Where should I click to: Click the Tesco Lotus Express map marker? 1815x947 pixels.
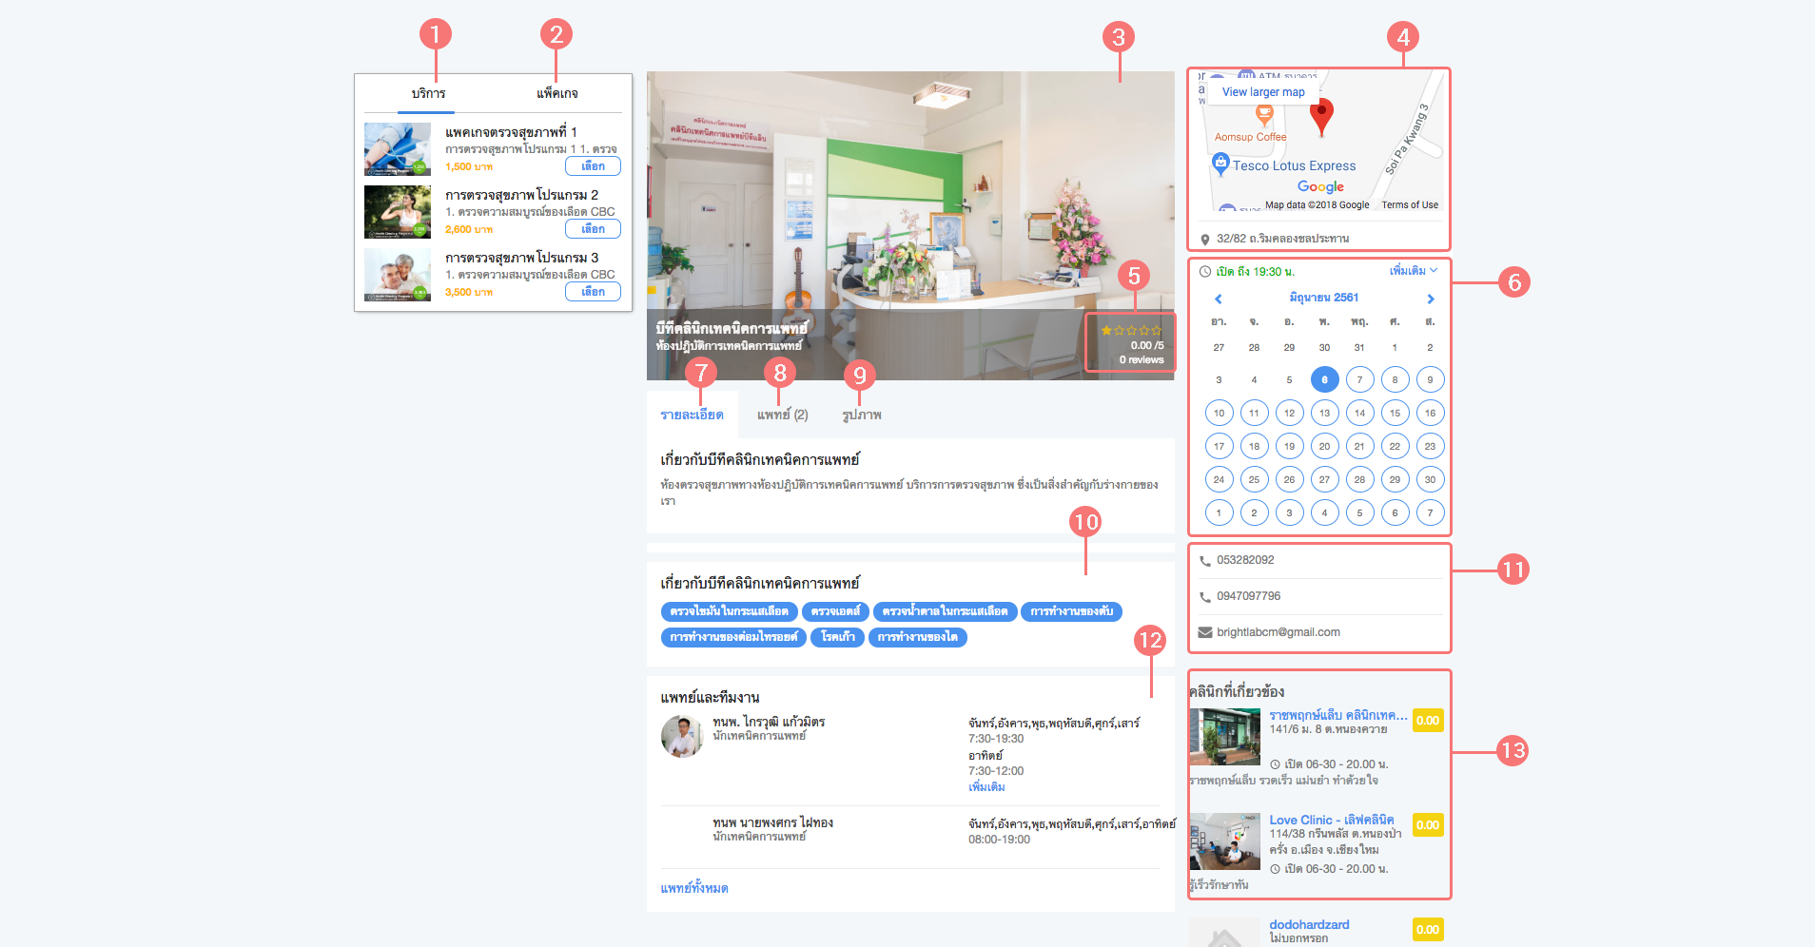[1220, 164]
